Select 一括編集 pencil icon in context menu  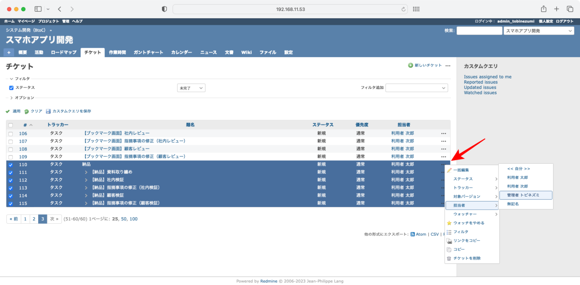pos(449,170)
